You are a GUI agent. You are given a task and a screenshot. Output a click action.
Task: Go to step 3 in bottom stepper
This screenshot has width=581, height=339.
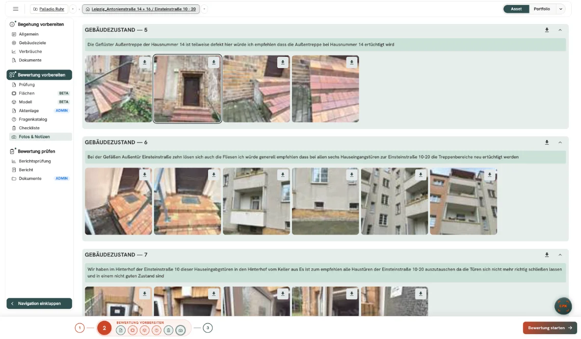coord(208,328)
